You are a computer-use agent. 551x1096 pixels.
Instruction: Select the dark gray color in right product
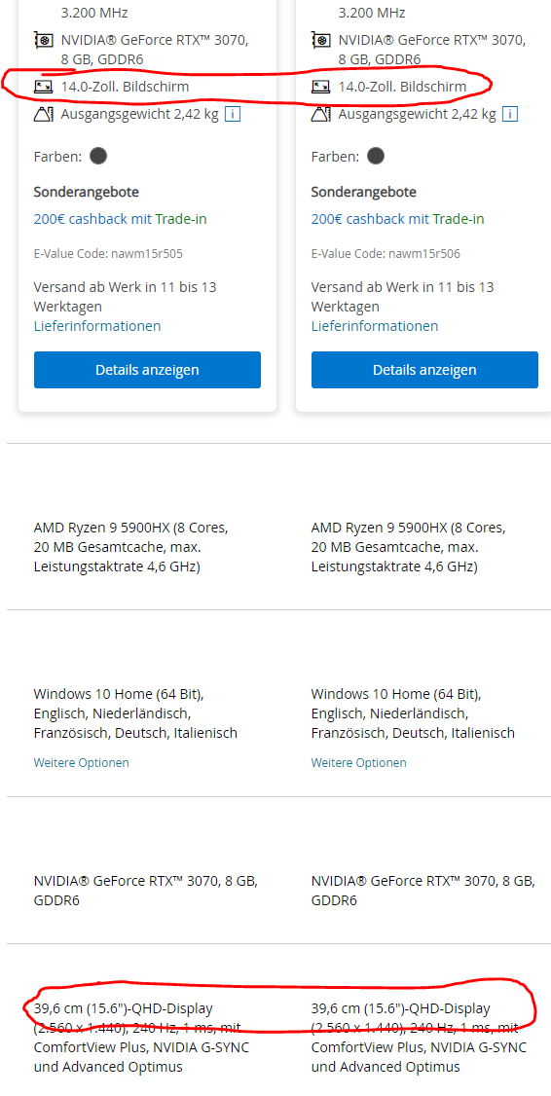376,155
